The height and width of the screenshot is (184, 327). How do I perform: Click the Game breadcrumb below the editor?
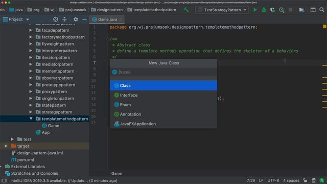(x=116, y=173)
